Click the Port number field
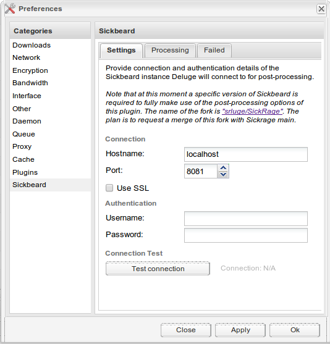330x344 pixels. click(x=201, y=171)
